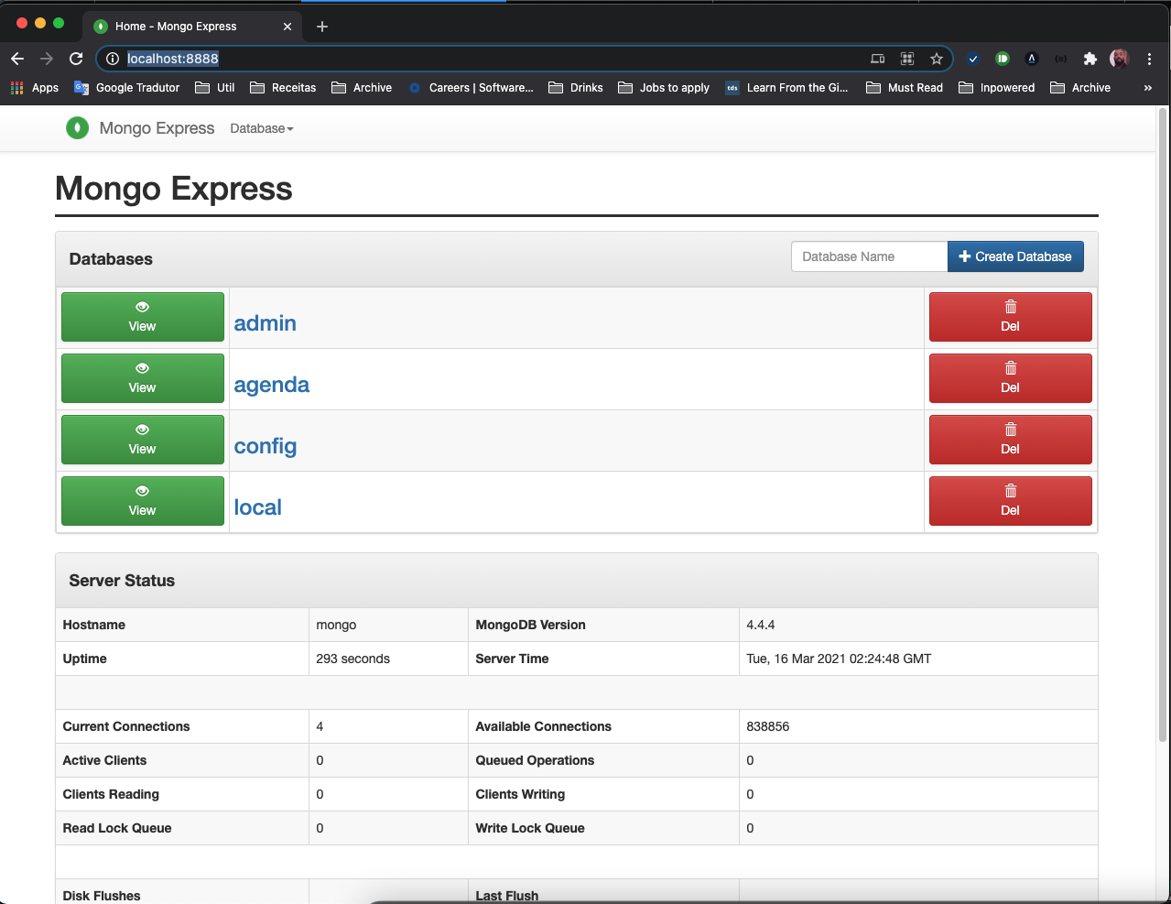Click the Read Lock Queue label
Image resolution: width=1171 pixels, height=904 pixels.
(x=117, y=828)
